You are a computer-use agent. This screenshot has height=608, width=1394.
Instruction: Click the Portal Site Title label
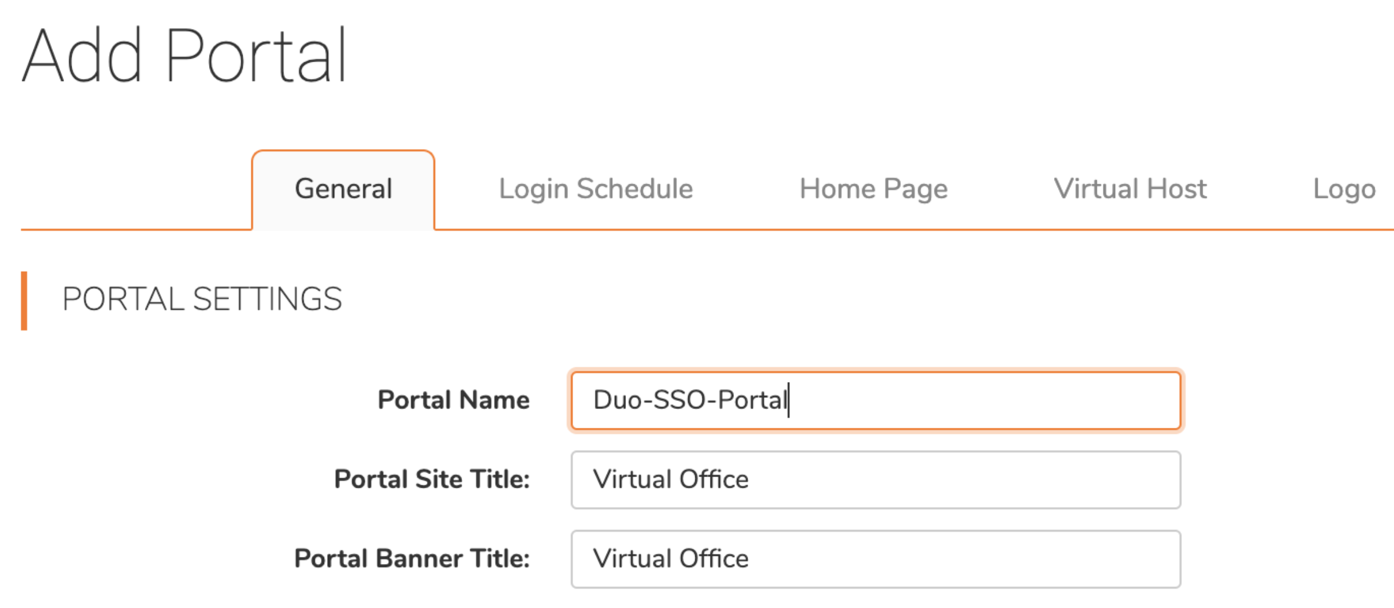pos(432,479)
